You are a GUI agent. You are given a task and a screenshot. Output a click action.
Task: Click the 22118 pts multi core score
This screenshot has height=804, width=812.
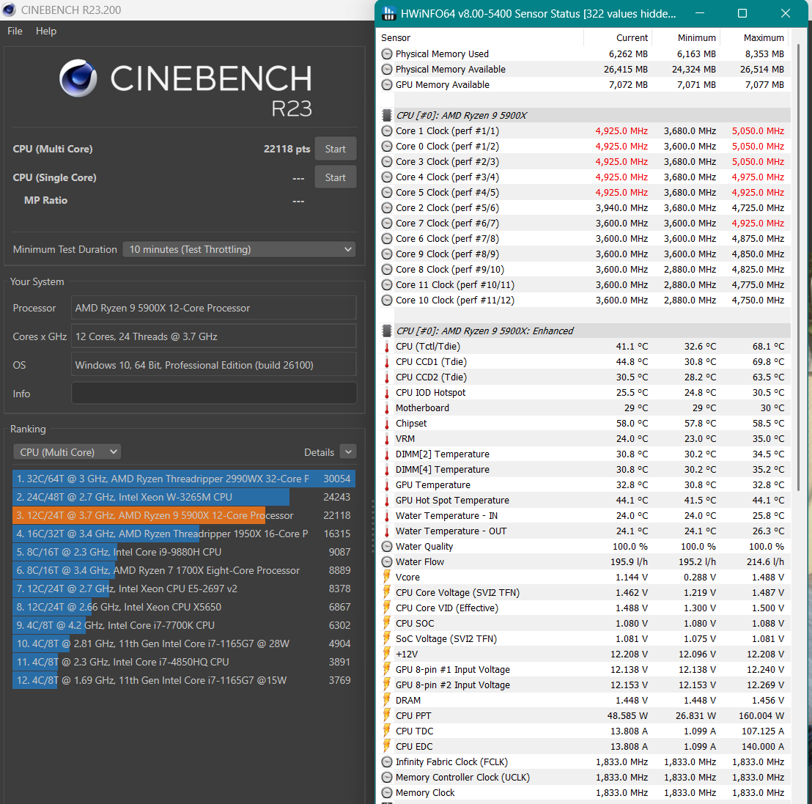pos(287,150)
